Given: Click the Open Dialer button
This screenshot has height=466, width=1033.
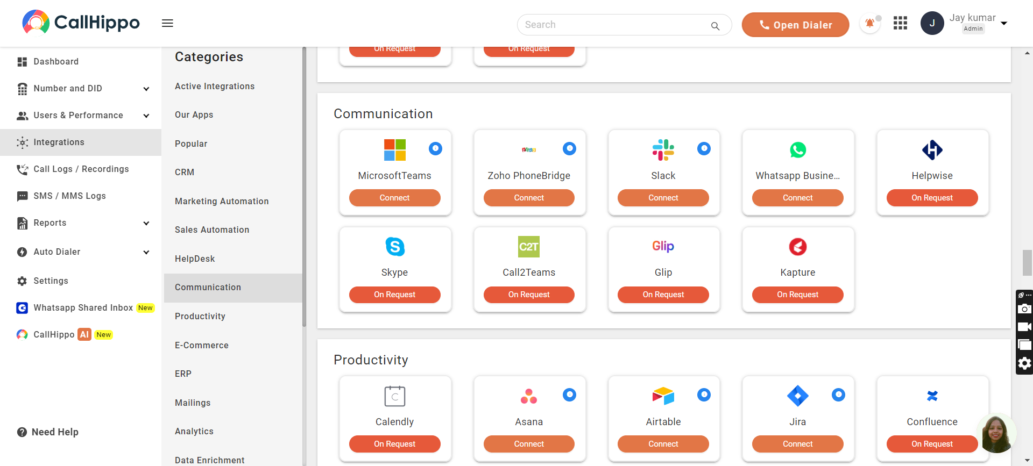Looking at the screenshot, I should [x=795, y=25].
